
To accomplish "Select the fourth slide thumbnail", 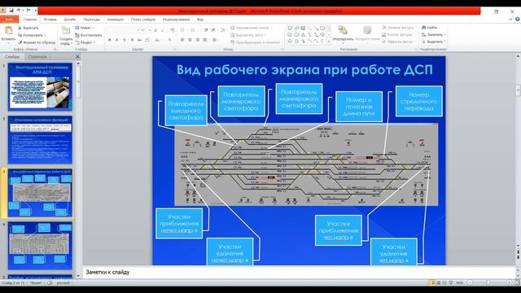I will (40, 246).
